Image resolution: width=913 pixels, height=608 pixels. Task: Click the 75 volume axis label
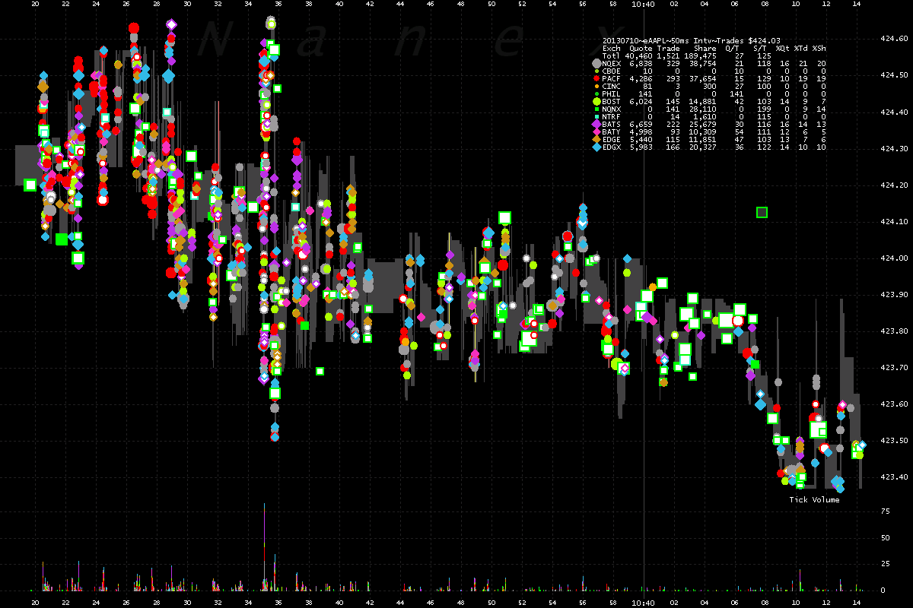point(885,511)
